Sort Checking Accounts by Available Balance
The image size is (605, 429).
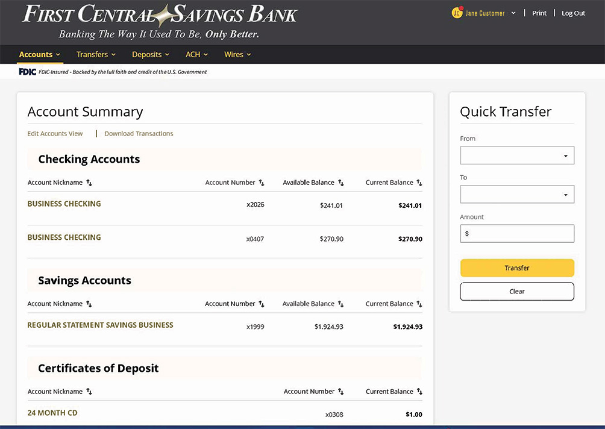coord(340,183)
